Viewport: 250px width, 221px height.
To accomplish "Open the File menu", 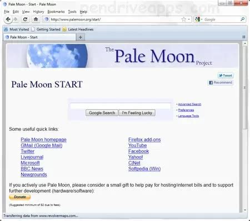I will 7,12.
